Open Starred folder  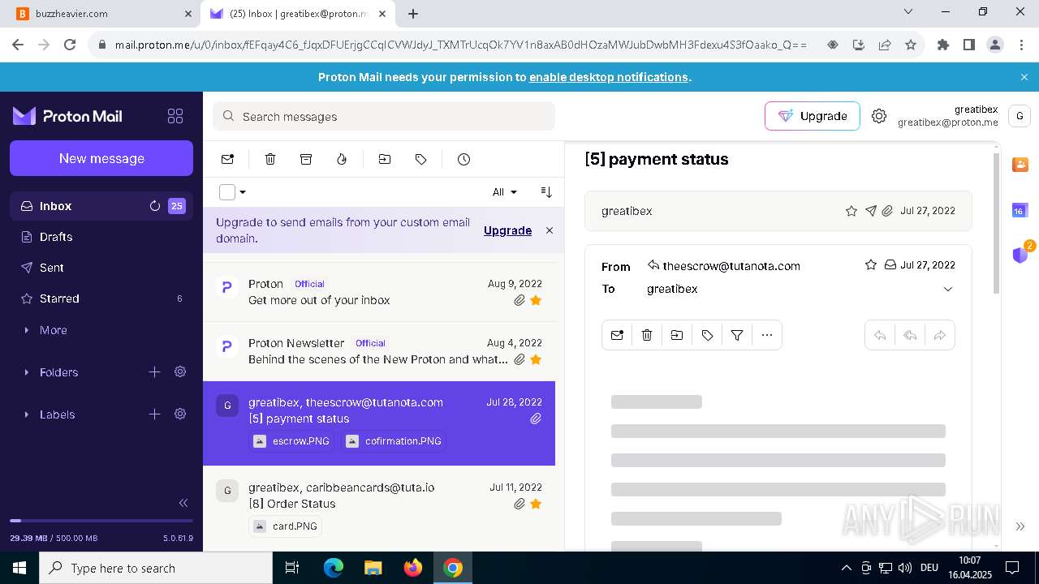(x=101, y=298)
